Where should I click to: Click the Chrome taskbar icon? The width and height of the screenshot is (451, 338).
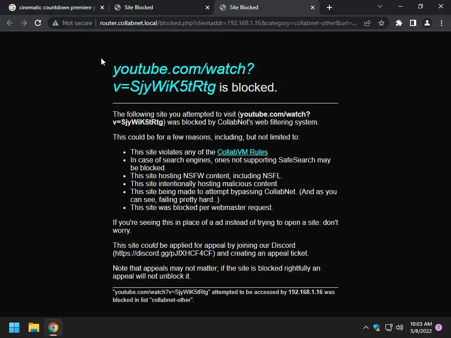53,327
